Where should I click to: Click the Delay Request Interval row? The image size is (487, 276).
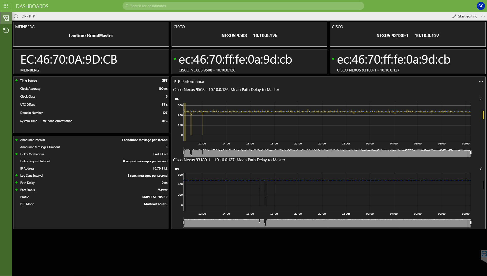(x=91, y=161)
